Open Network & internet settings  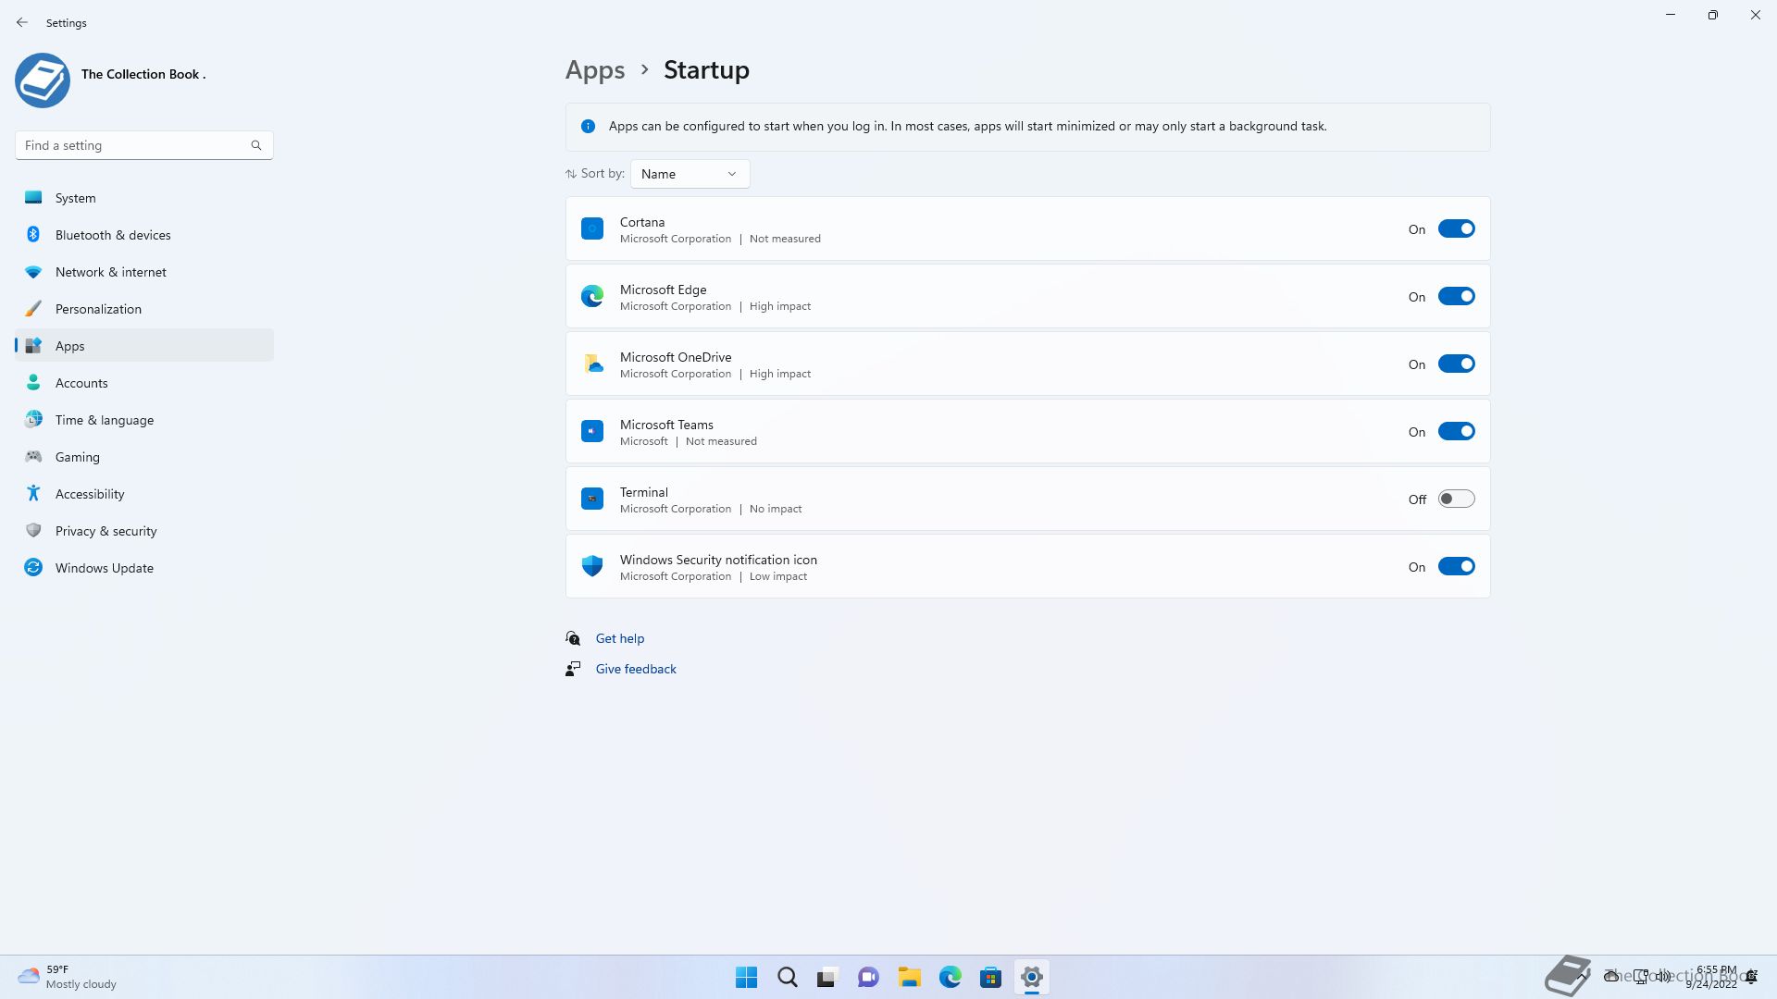144,272
